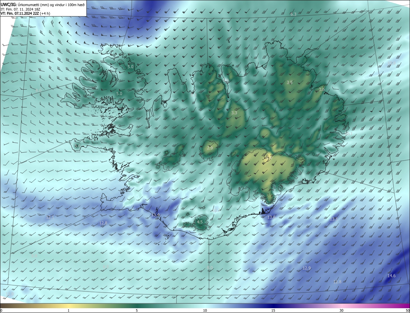Click the 2.9 value label on the map
This screenshot has width=410, height=313.
coord(210,148)
